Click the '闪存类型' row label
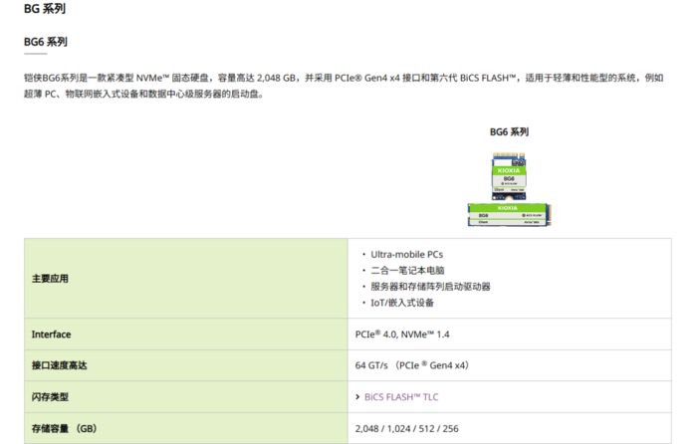Viewport: 697px width, 444px height. [x=50, y=397]
